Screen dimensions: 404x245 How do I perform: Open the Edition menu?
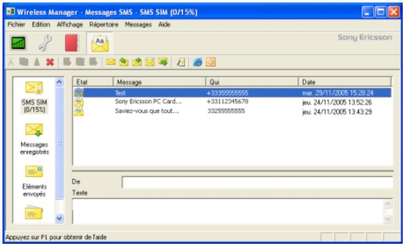(41, 25)
